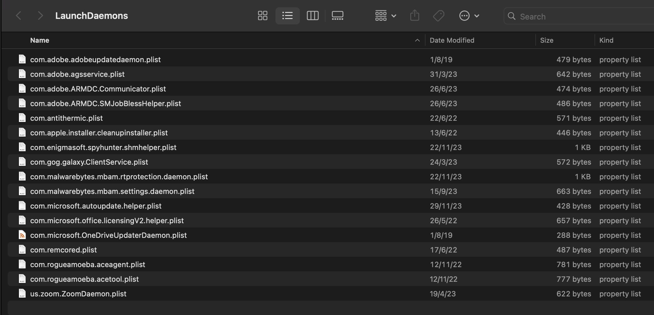Select file name com.rogueamoeba.aceagent.plist

click(x=88, y=264)
